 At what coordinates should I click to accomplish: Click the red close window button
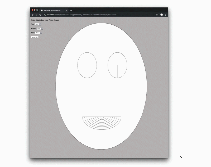(x=32, y=10)
